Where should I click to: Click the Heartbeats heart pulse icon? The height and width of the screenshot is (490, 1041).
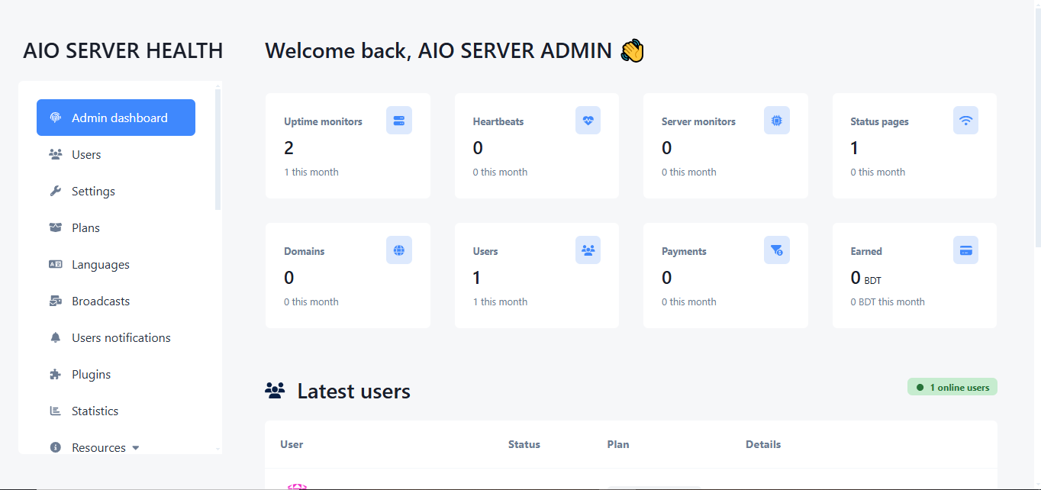point(588,121)
